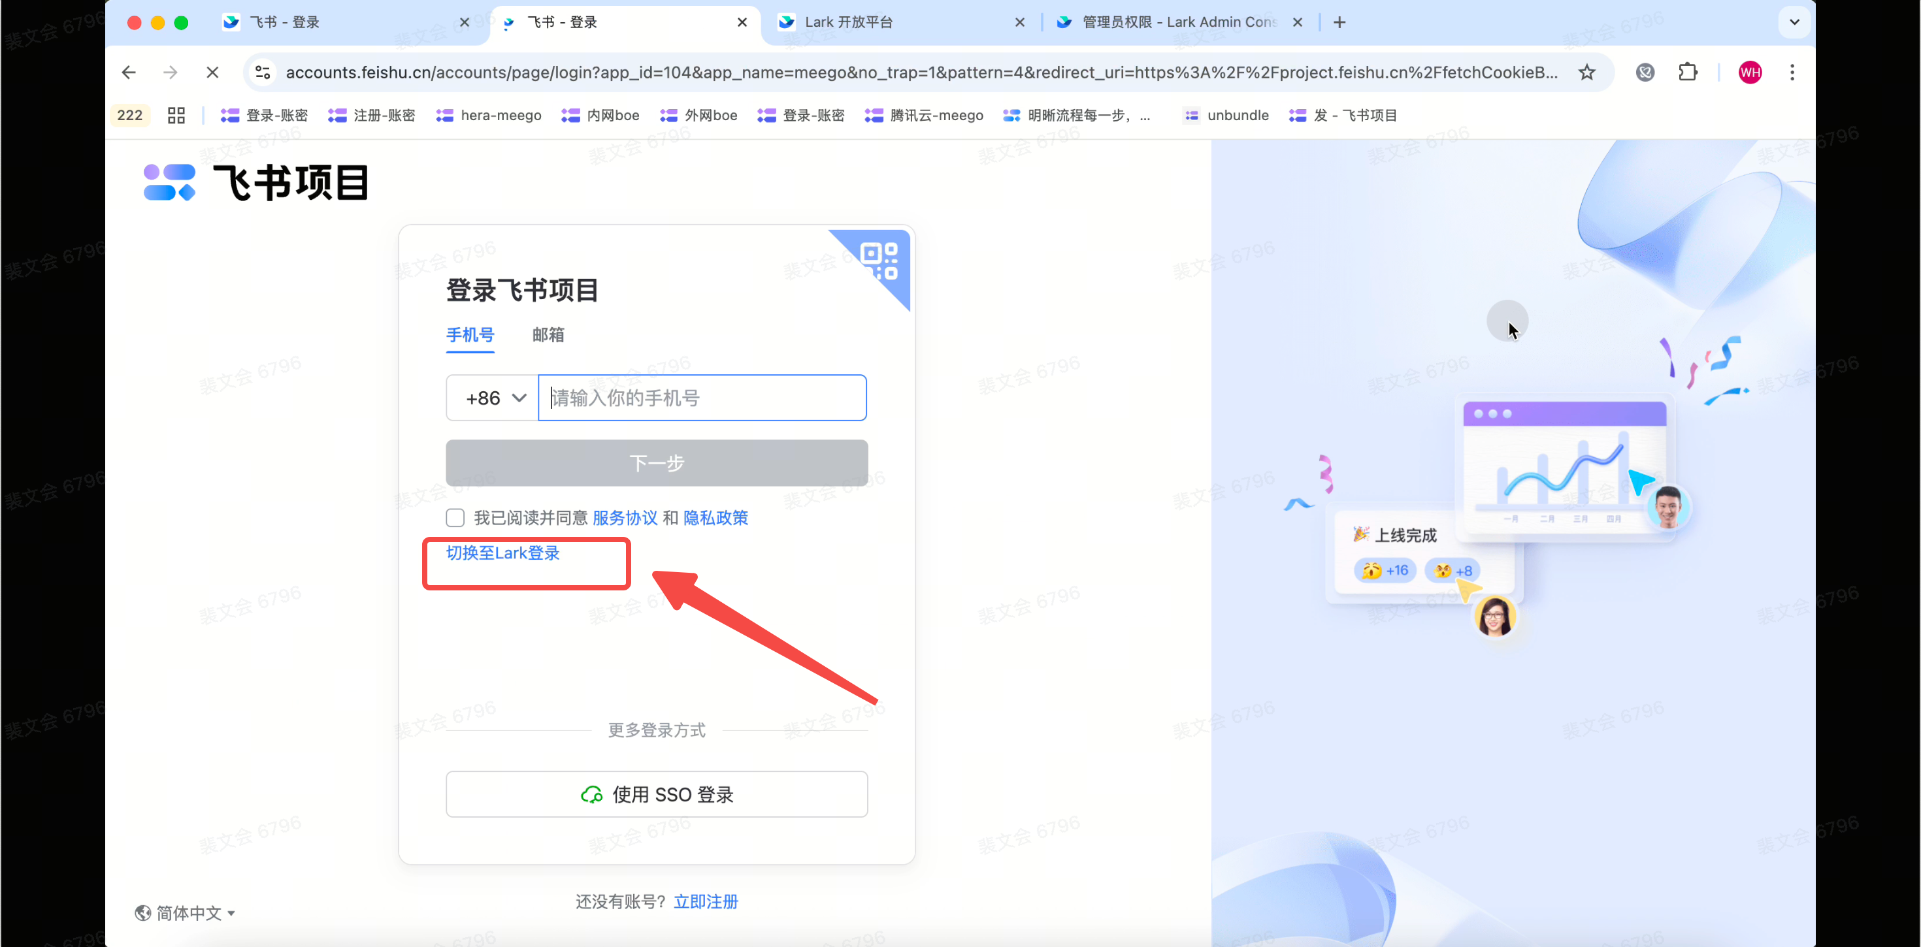Select the 邮箱 login tab
This screenshot has height=947, width=1921.
(x=548, y=336)
